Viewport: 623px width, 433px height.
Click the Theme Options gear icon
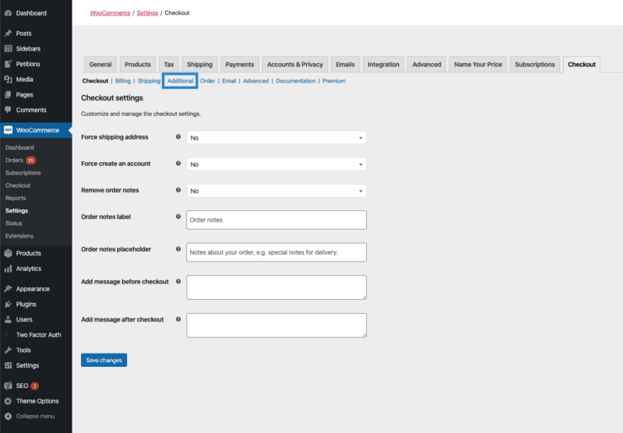click(x=8, y=401)
